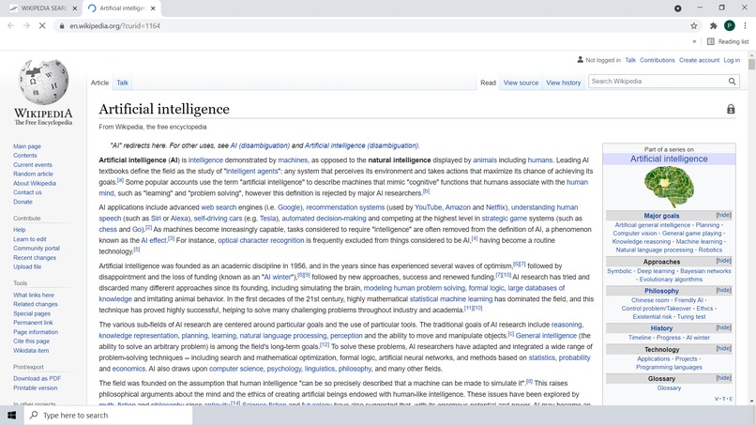The height and width of the screenshot is (425, 756).
Task: Go to Main page in sidebar
Action: [x=27, y=146]
